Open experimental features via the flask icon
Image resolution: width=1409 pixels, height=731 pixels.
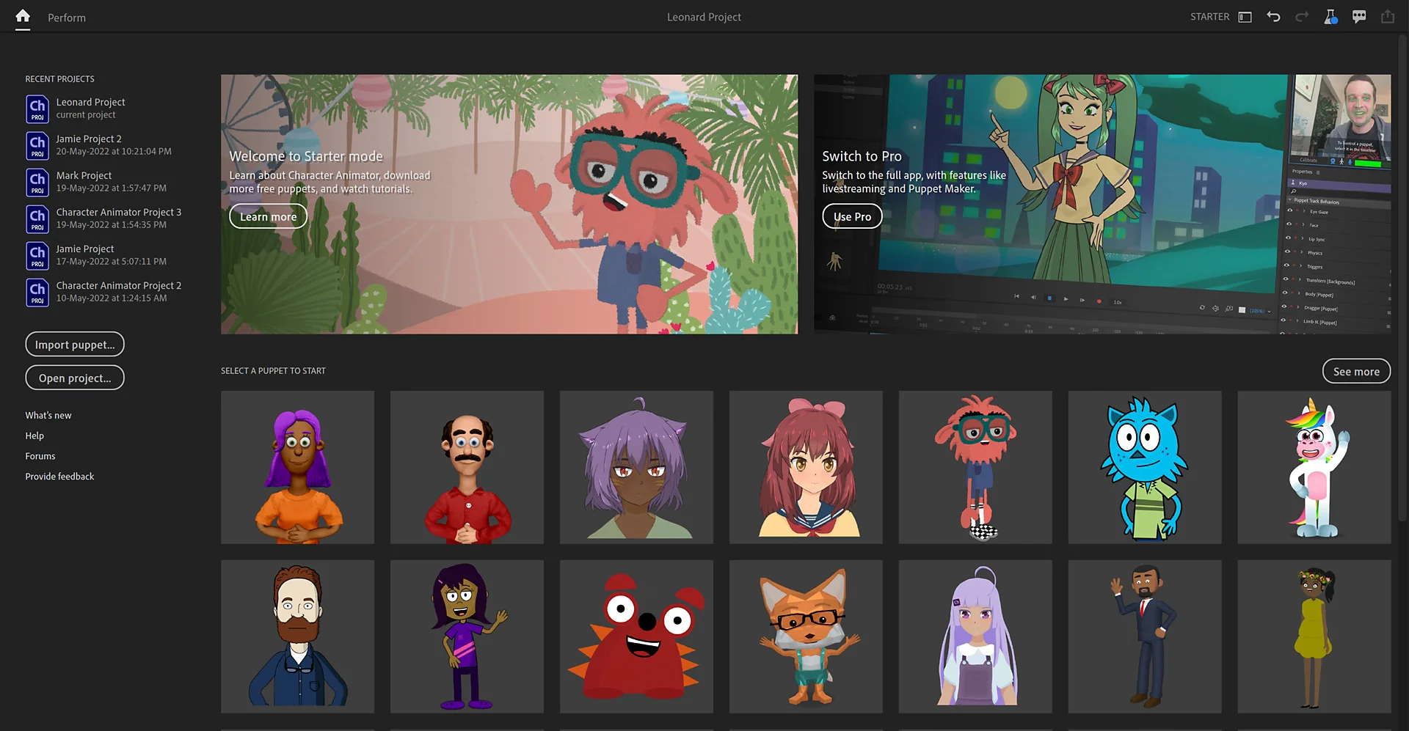click(1330, 16)
